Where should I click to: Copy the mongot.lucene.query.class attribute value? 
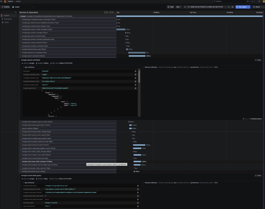pyautogui.click(x=138, y=189)
